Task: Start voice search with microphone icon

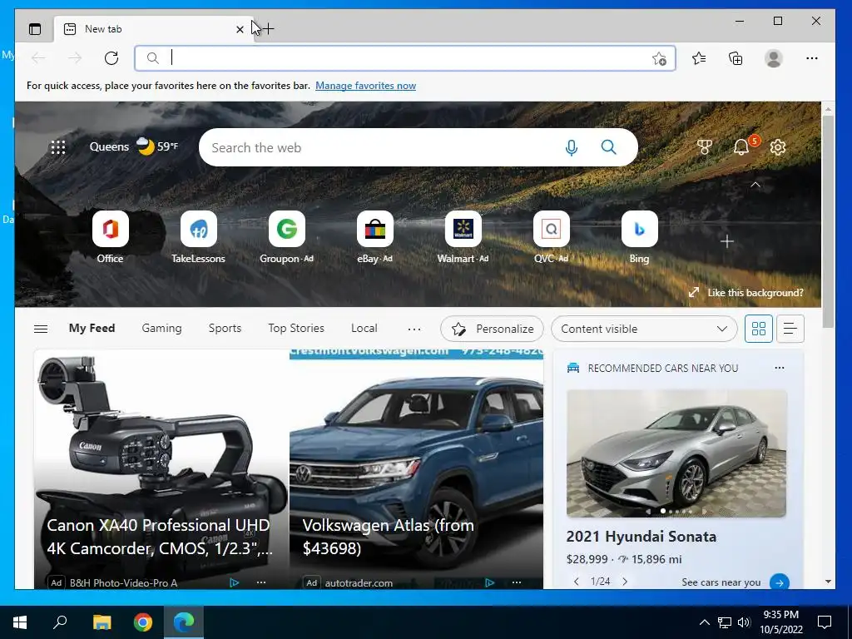Action: 571,147
